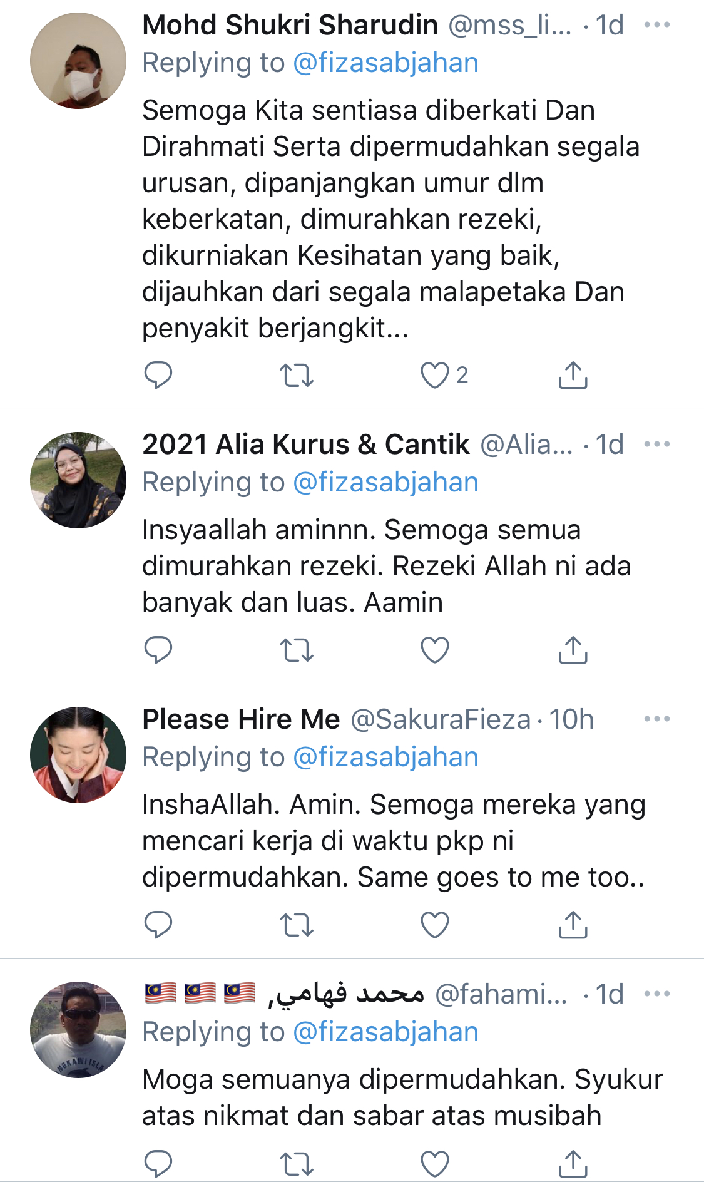Viewport: 704px width, 1182px height.
Task: Like Alia Kurus & Cantik's tweet
Action: (x=435, y=650)
